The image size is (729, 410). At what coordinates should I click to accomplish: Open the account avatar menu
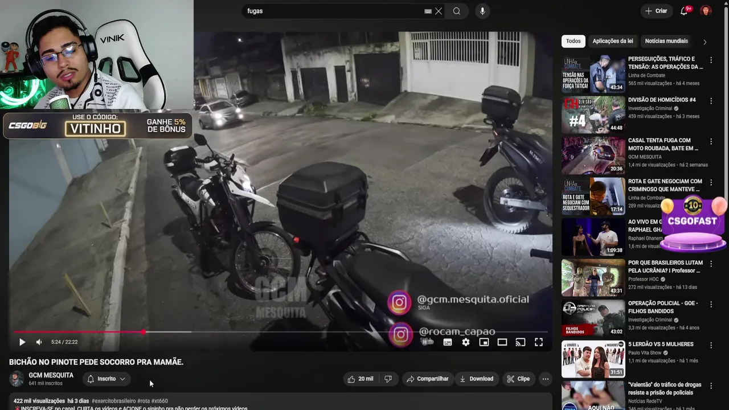coord(706,11)
